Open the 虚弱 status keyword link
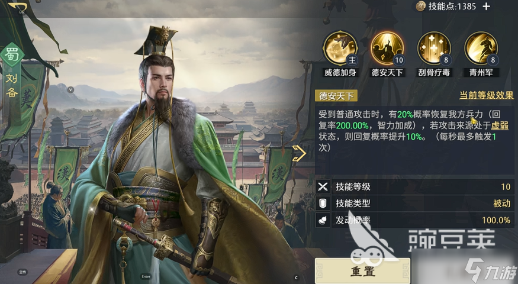The height and width of the screenshot is (284, 518). click(500, 125)
